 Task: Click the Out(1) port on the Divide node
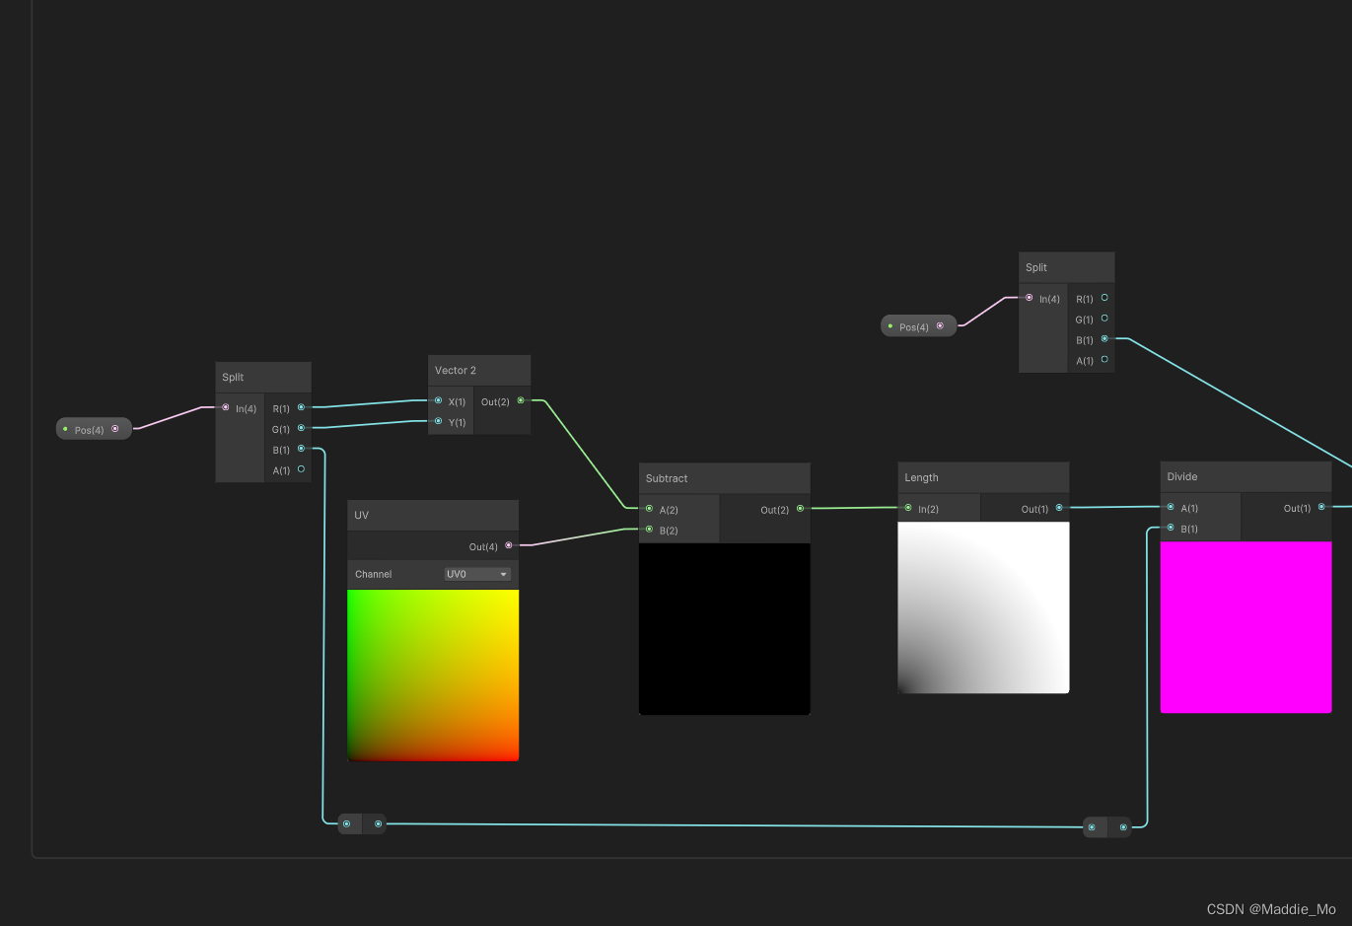[x=1321, y=507]
